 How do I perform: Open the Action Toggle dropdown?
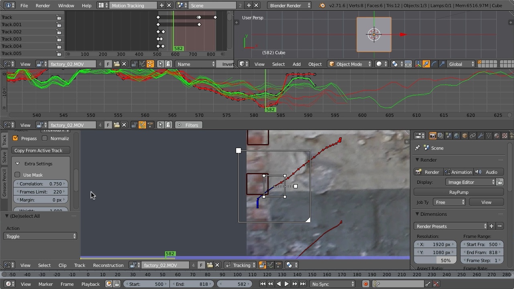coord(40,236)
